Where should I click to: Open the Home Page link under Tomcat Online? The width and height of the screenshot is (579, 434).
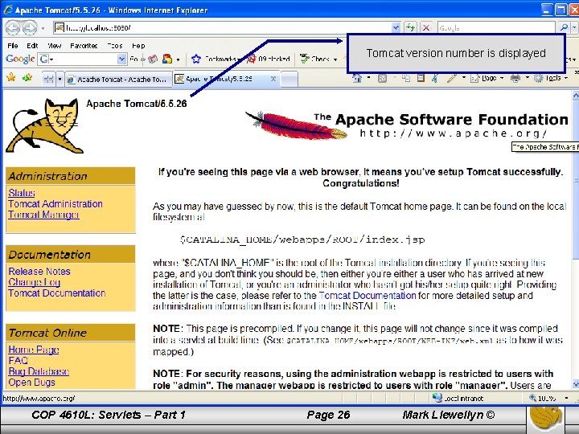click(34, 350)
